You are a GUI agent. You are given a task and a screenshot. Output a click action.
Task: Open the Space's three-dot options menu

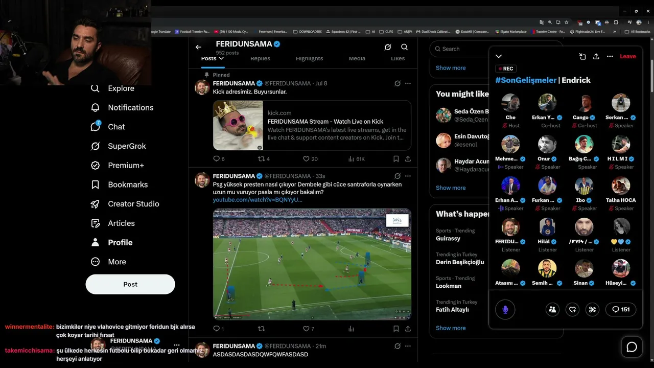610,56
